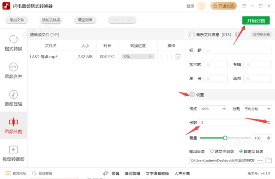Move the selected file up with the up arrow
The image size is (275, 179).
click(x=115, y=20)
